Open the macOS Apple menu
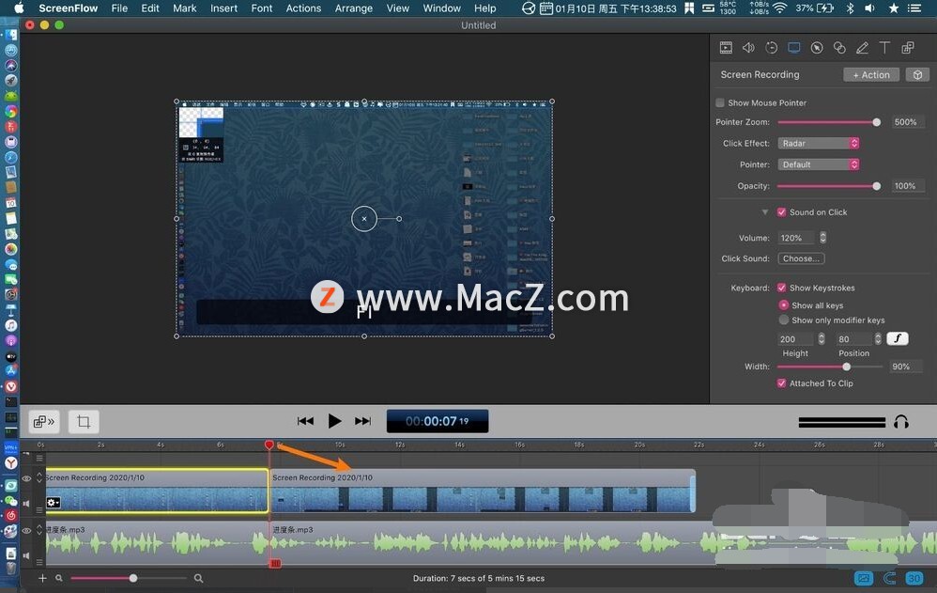 pyautogui.click(x=19, y=8)
